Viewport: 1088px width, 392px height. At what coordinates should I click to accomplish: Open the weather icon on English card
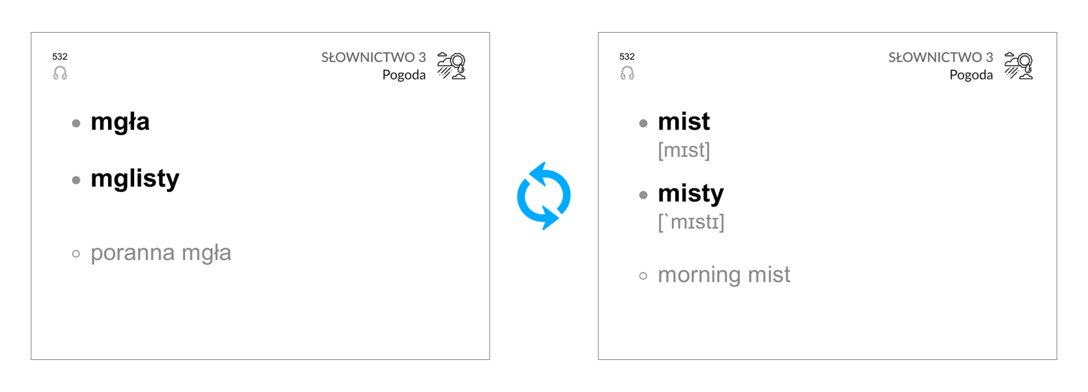click(1019, 66)
